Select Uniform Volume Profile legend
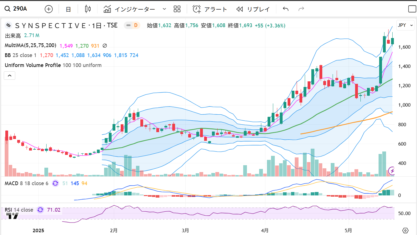417x235 pixels. (x=53, y=65)
